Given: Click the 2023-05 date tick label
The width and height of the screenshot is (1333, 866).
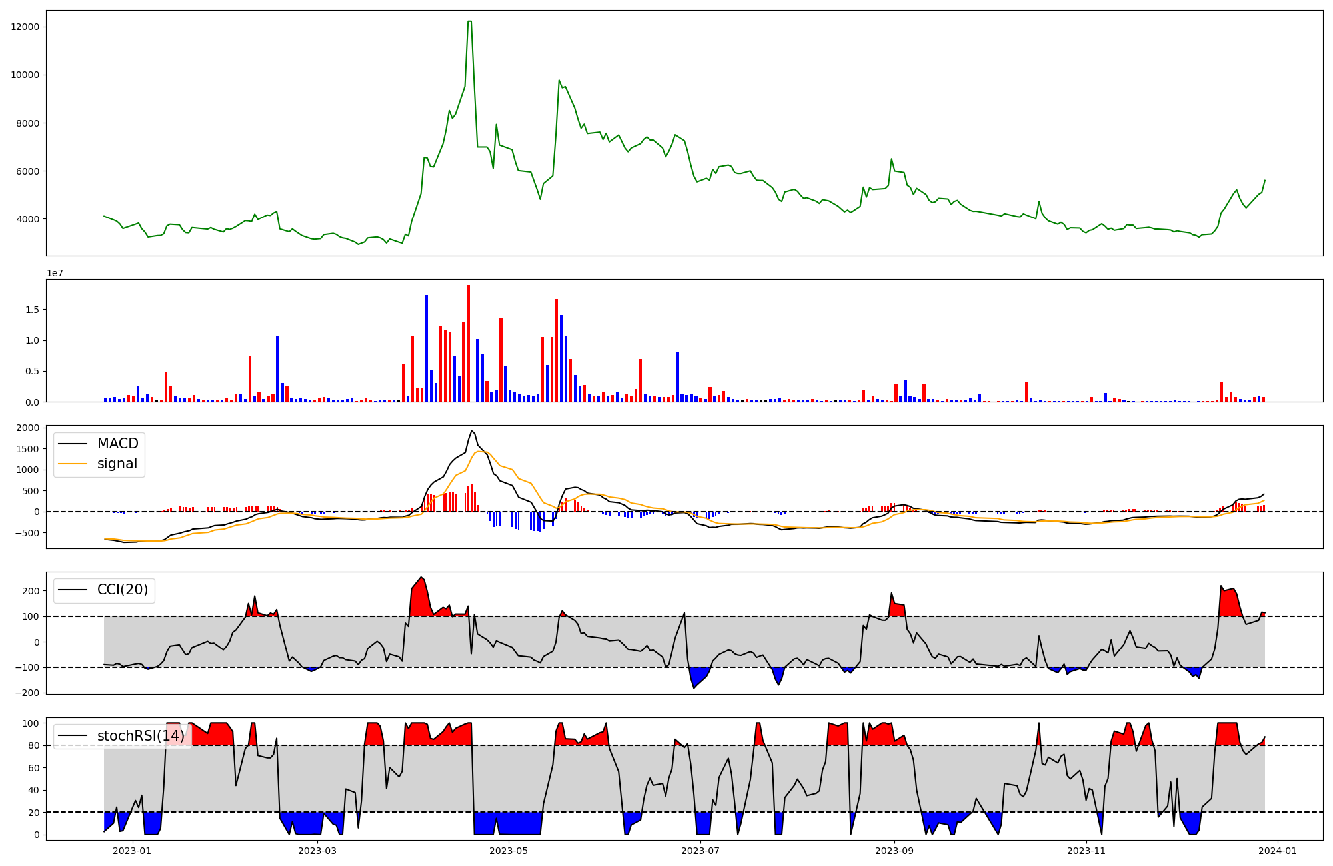Looking at the screenshot, I should coord(509,851).
